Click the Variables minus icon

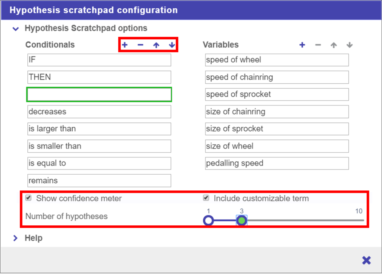click(318, 45)
